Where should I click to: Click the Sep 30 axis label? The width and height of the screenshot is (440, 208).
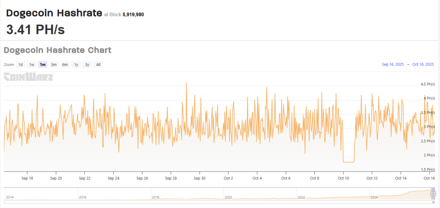pyautogui.click(x=199, y=178)
